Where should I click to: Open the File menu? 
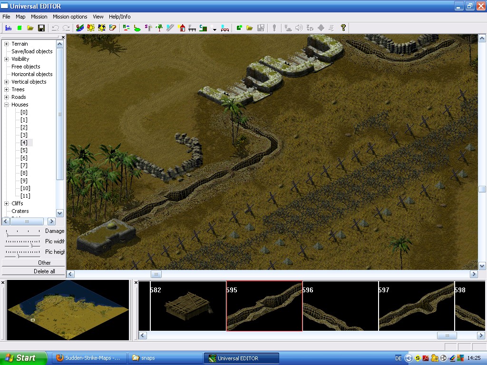[x=6, y=17]
